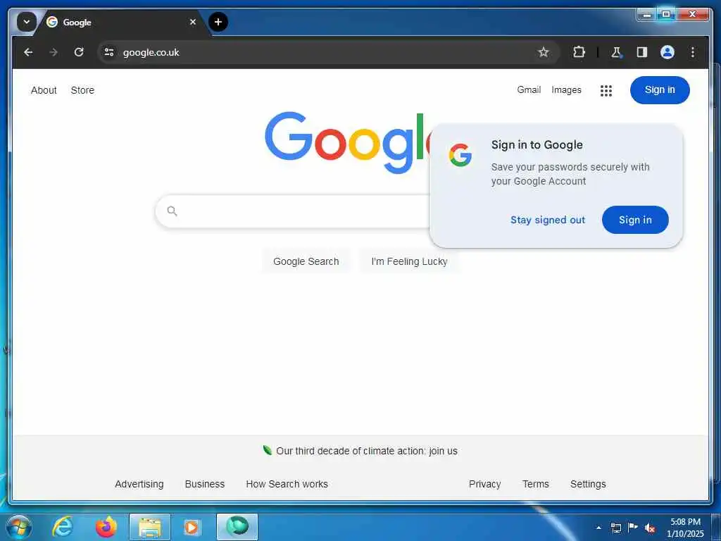Open How Search works link

click(287, 484)
